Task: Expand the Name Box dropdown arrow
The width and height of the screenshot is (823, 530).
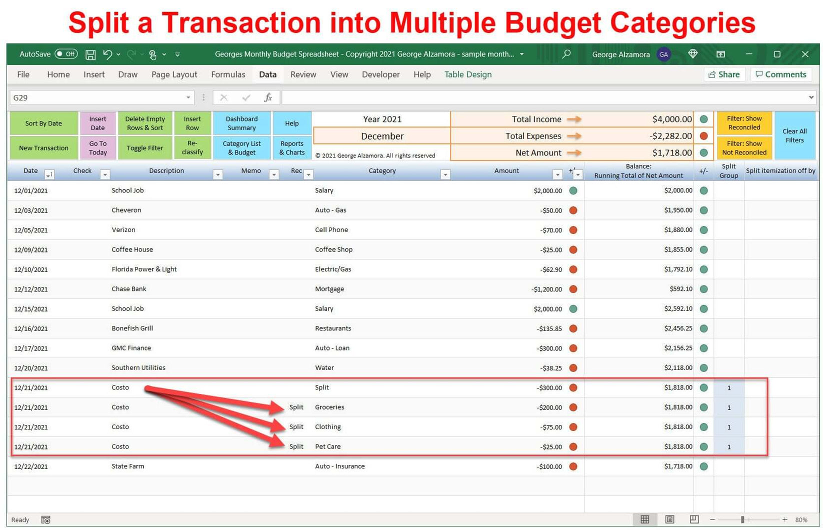Action: 188,97
